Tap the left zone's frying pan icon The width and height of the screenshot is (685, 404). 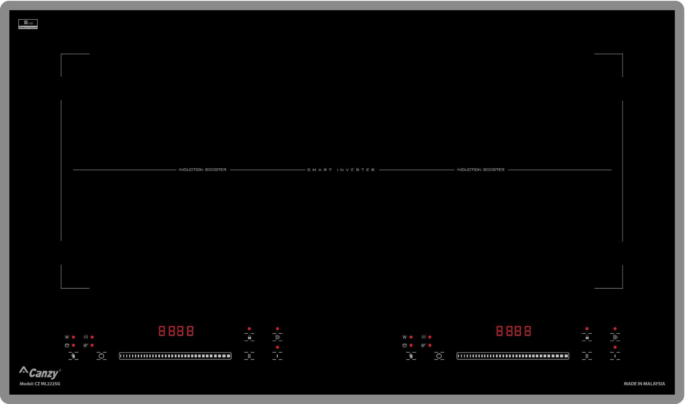pyautogui.click(x=86, y=345)
